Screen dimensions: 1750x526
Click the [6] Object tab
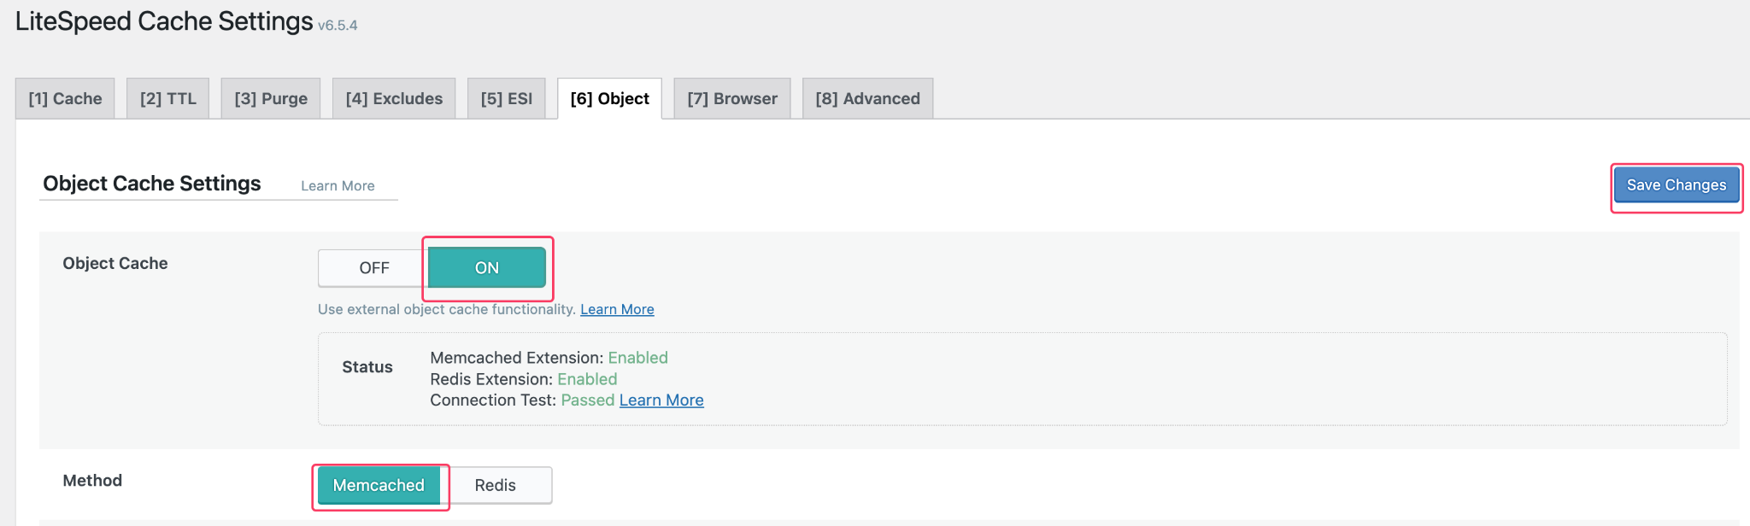coord(609,99)
